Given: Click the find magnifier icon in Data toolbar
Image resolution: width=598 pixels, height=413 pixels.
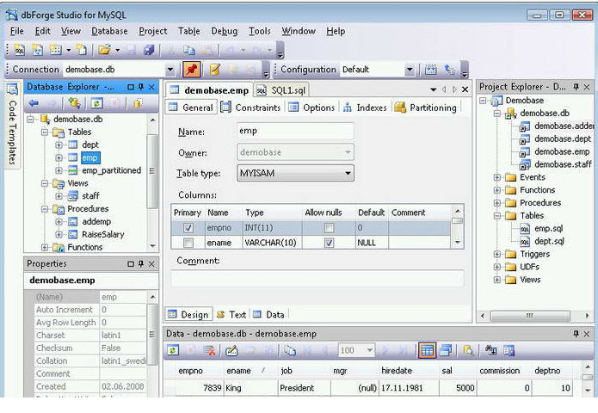Looking at the screenshot, I should pyautogui.click(x=468, y=350).
